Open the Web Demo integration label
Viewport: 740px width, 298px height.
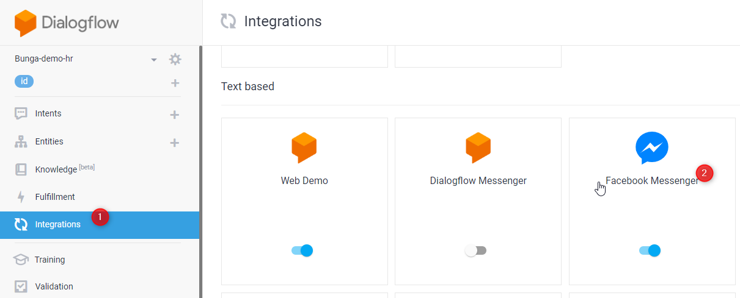pos(304,181)
